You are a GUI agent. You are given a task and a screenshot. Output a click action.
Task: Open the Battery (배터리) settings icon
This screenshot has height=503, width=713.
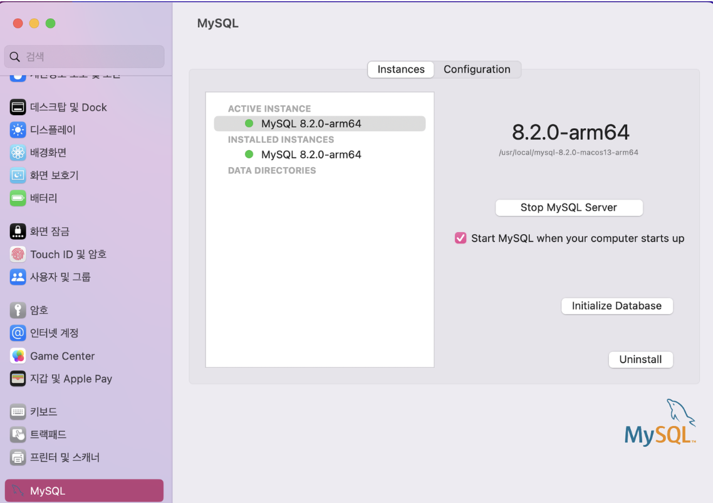click(18, 198)
